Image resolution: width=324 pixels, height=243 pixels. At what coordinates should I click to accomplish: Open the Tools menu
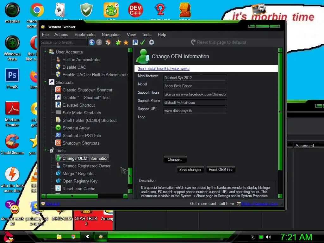146,35
